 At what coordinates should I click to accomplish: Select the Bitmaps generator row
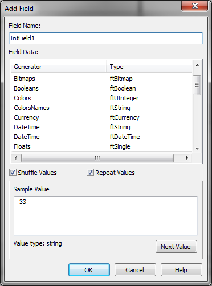(101, 79)
